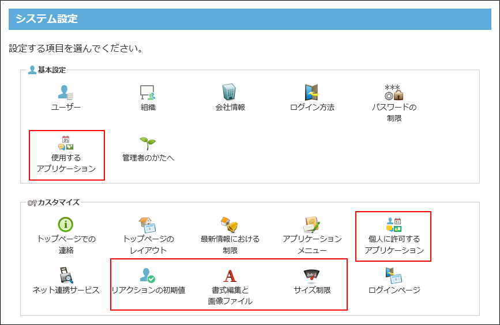Open the アプリケーションメニュー text link
The image size is (500, 325).
click(x=312, y=244)
